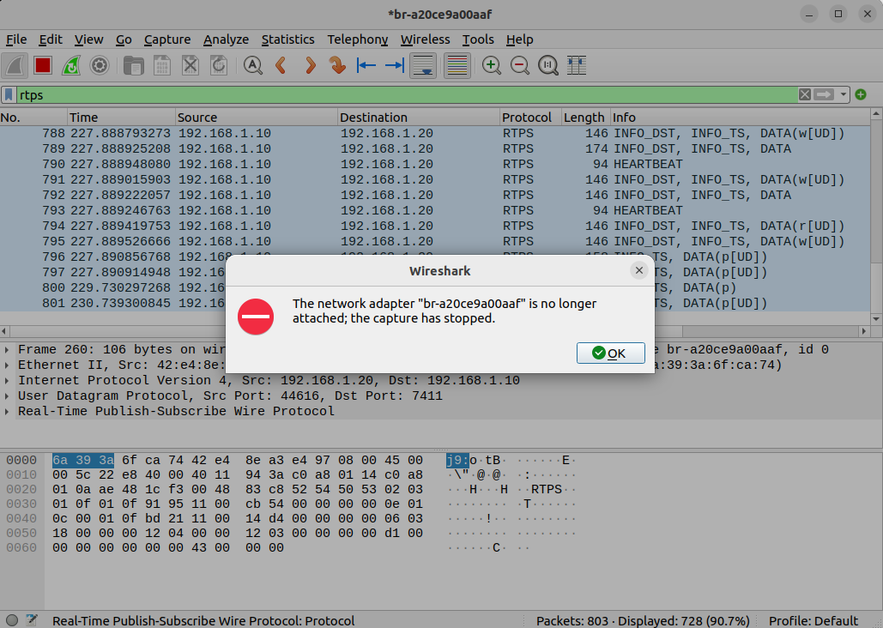Open capture options gear icon

pyautogui.click(x=100, y=66)
